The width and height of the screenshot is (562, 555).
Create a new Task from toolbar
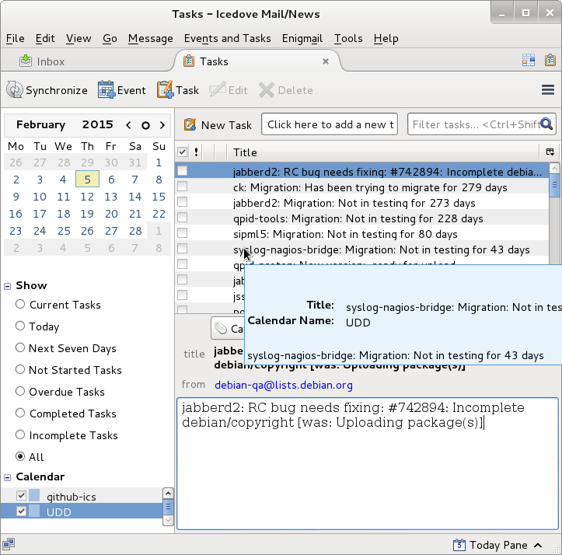pyautogui.click(x=178, y=90)
